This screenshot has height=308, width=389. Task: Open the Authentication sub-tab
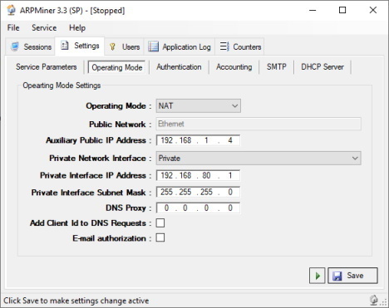coord(179,67)
